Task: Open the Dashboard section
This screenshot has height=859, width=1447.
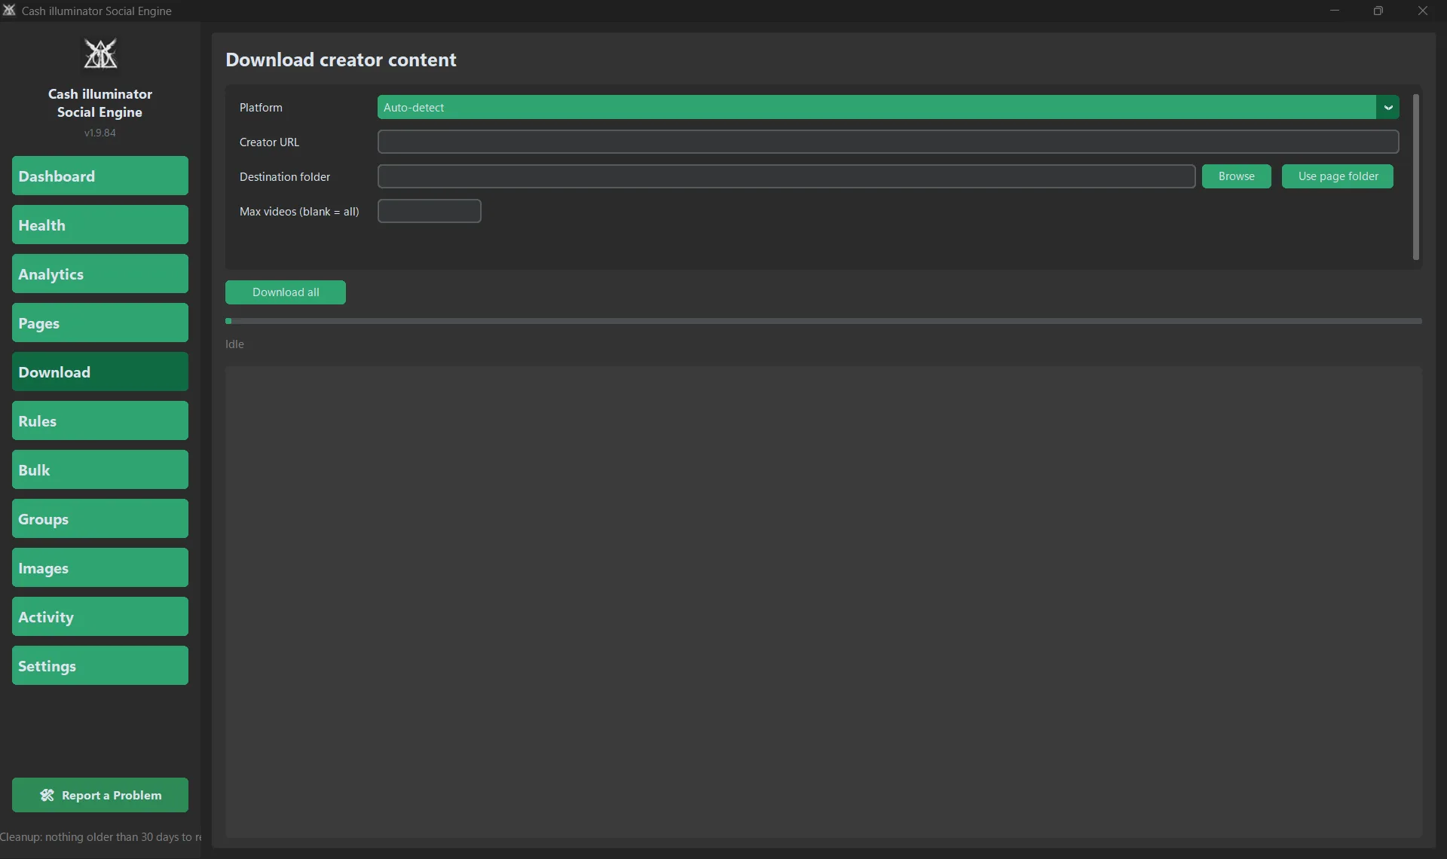Action: (100, 176)
